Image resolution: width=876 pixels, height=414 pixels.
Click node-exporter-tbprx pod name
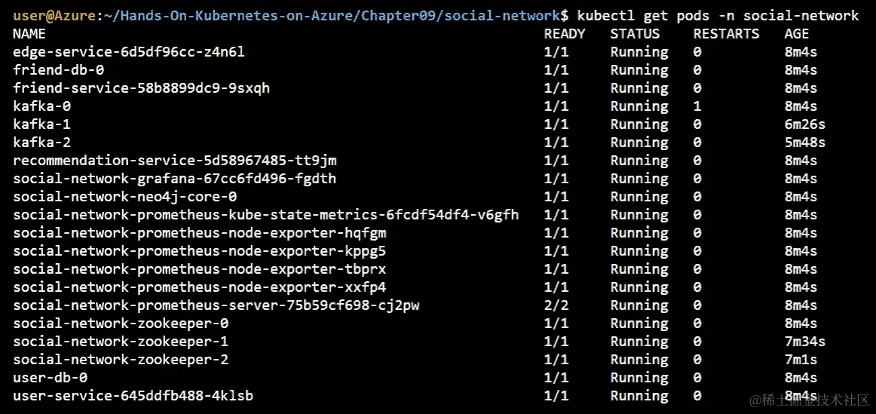[x=200, y=269]
